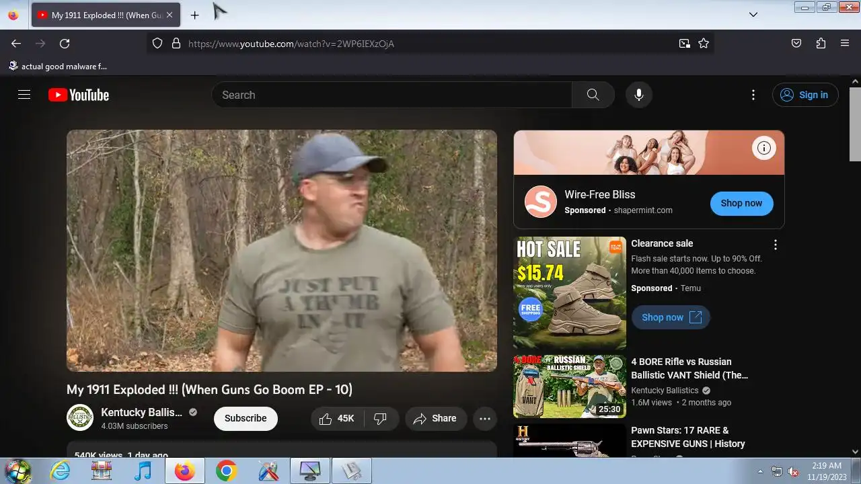Viewport: 861px width, 484px height.
Task: Click the Sign in button
Action: point(805,95)
